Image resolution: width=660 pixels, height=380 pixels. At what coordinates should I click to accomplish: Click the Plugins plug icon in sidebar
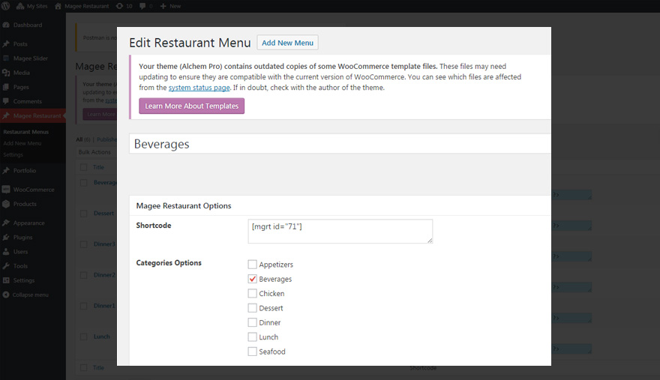(6, 238)
